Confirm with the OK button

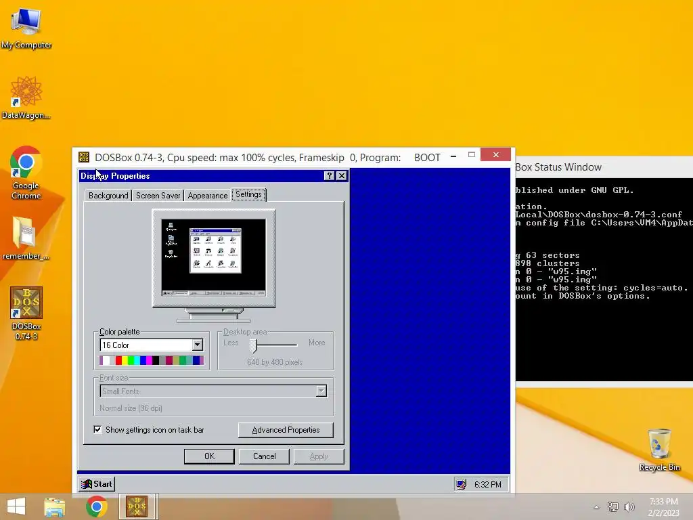[x=209, y=456]
